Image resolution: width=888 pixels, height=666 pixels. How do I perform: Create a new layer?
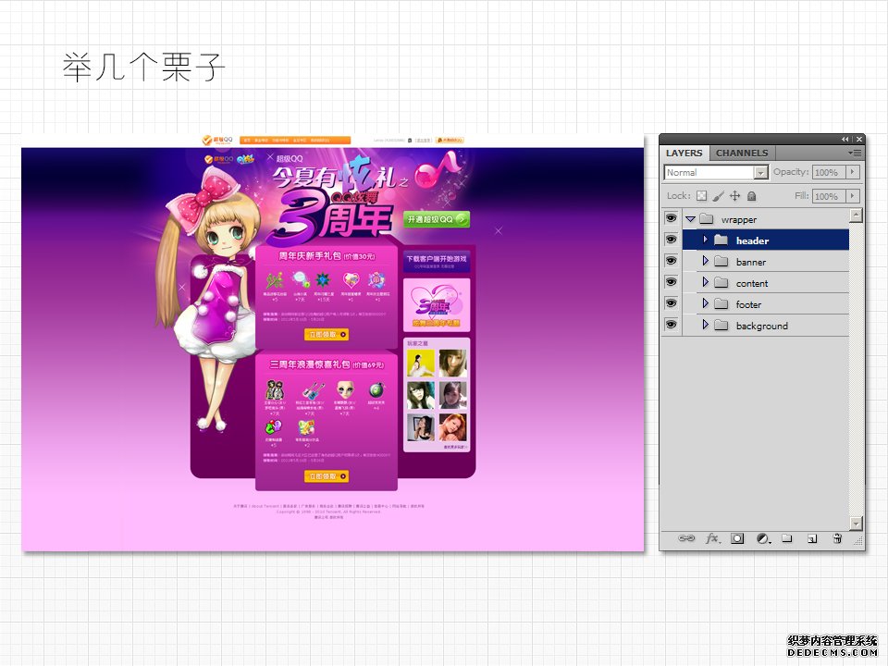812,538
